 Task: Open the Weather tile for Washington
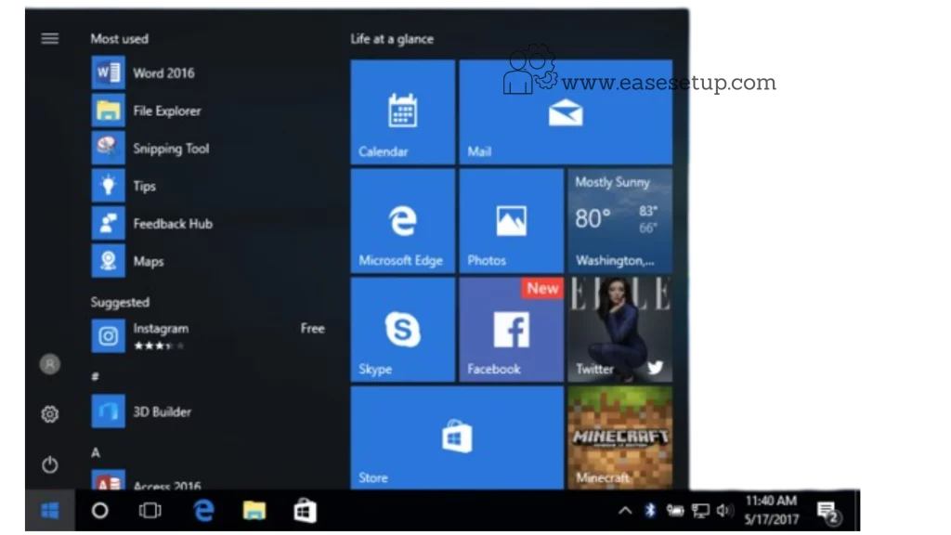pyautogui.click(x=619, y=221)
